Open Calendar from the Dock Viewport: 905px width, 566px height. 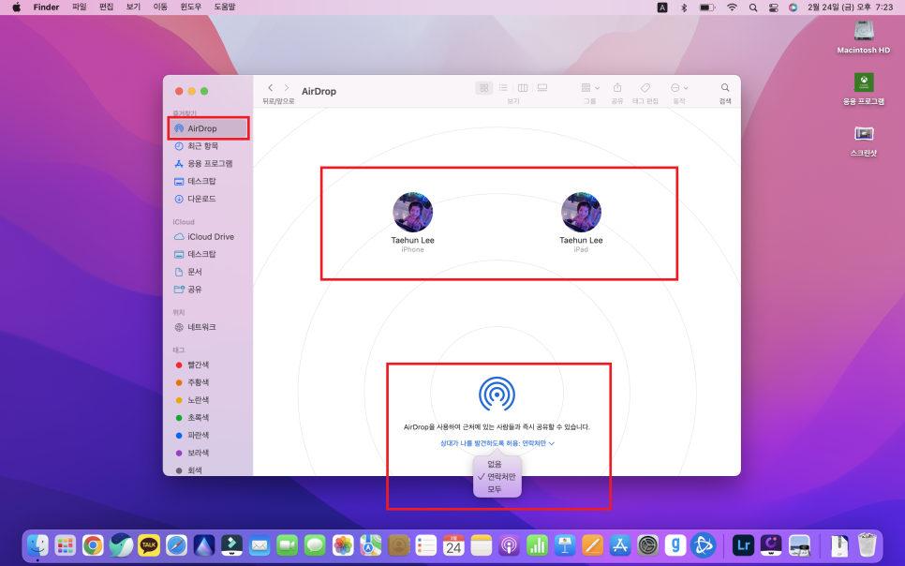[x=453, y=544]
